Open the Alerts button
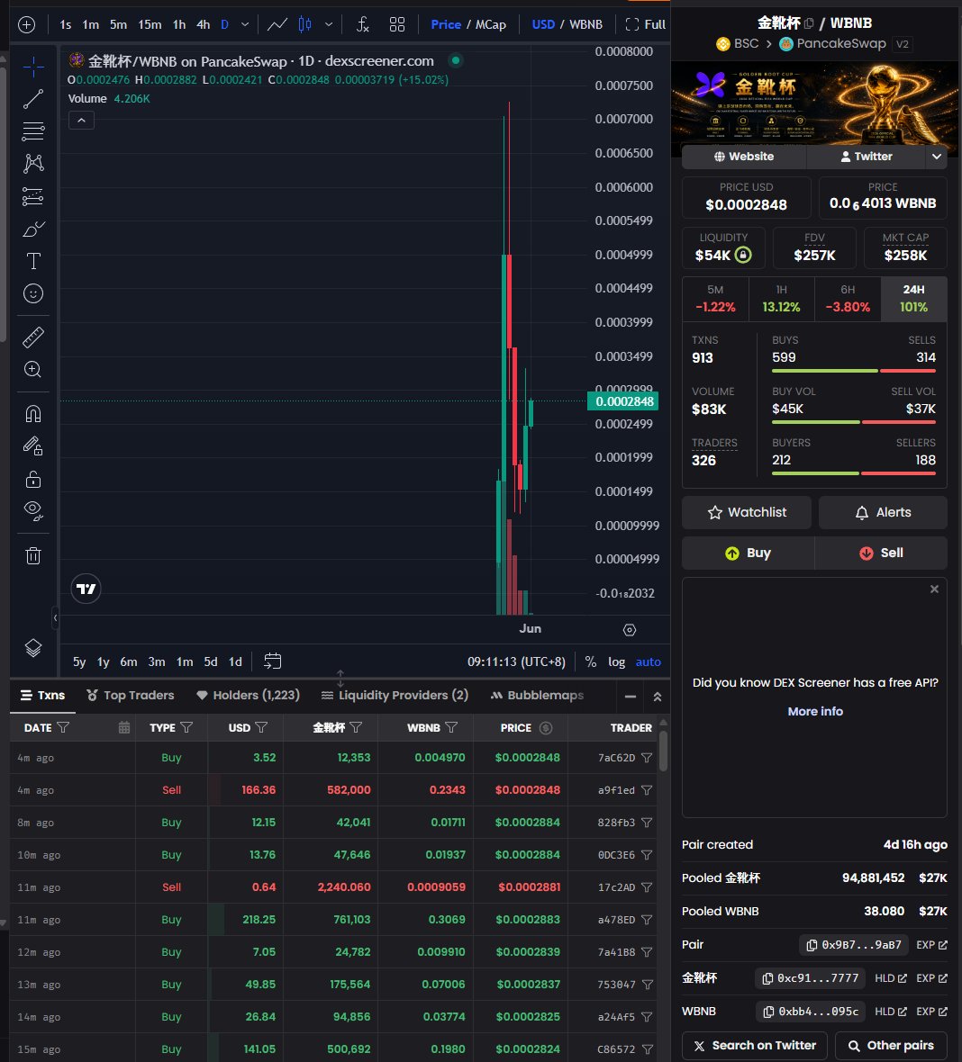This screenshot has width=962, height=1062. [883, 513]
